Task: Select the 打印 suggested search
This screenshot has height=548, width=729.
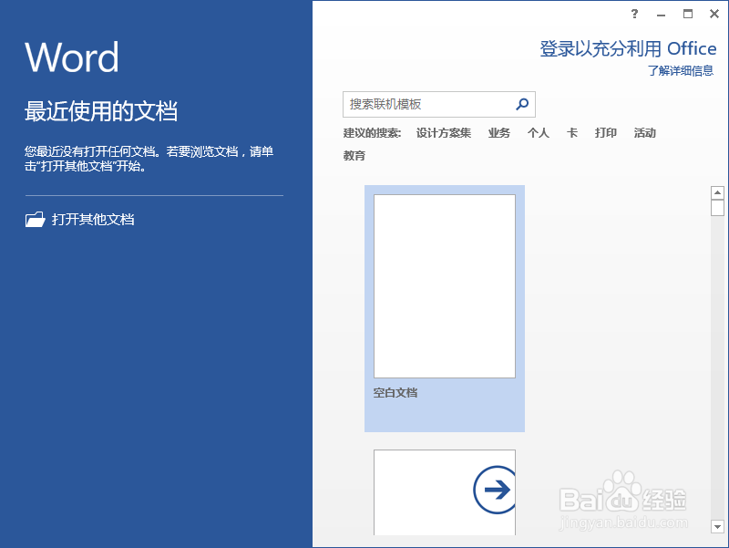Action: click(x=606, y=133)
